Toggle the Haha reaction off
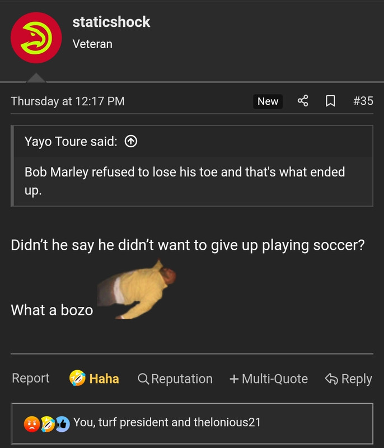This screenshot has width=384, height=448. (x=94, y=379)
